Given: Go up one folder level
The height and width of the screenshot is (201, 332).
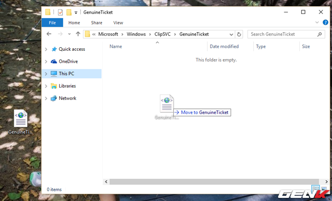Looking at the screenshot, I should (x=78, y=34).
